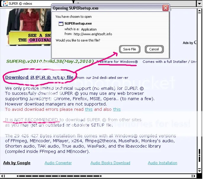The image size is (203, 179).
Task: Open Audio Converter ad link
Action: pos(58,163)
